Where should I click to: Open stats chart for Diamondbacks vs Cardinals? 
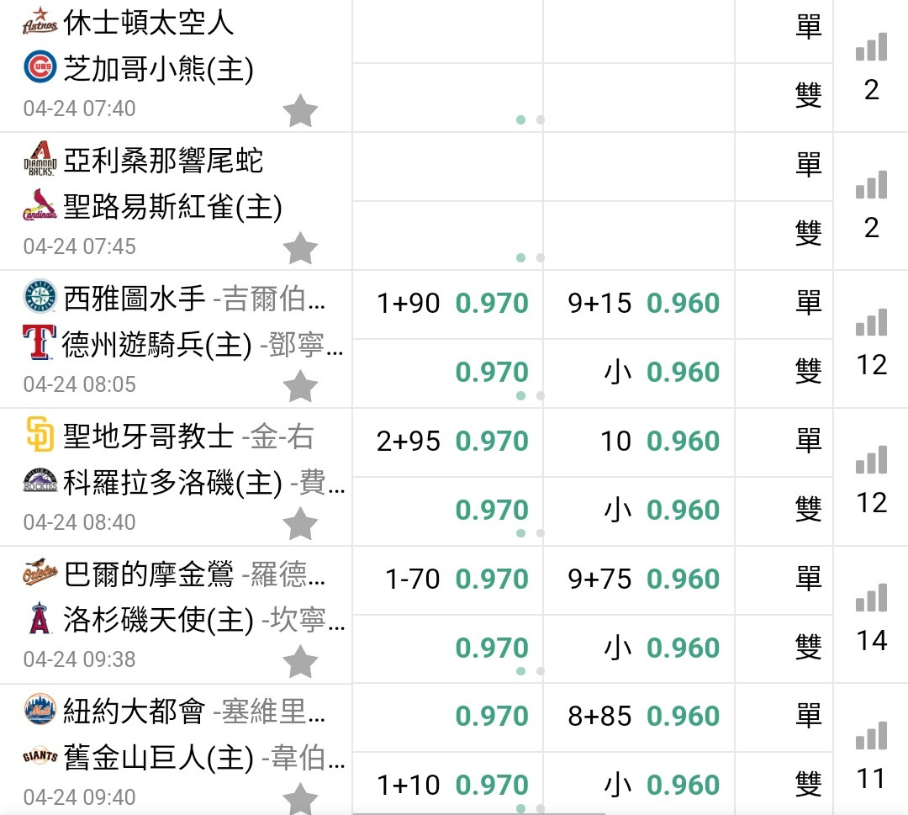tap(872, 185)
